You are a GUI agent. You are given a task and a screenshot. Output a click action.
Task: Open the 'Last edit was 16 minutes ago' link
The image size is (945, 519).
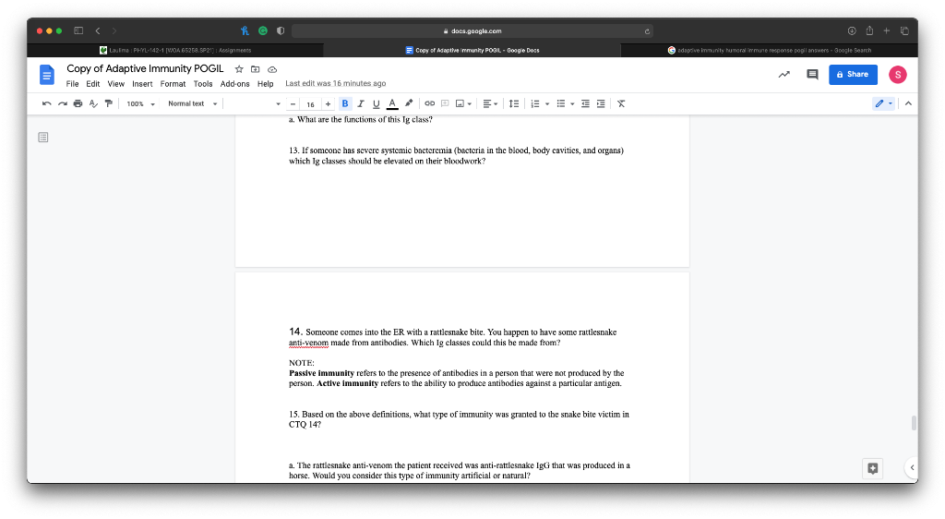click(x=336, y=84)
